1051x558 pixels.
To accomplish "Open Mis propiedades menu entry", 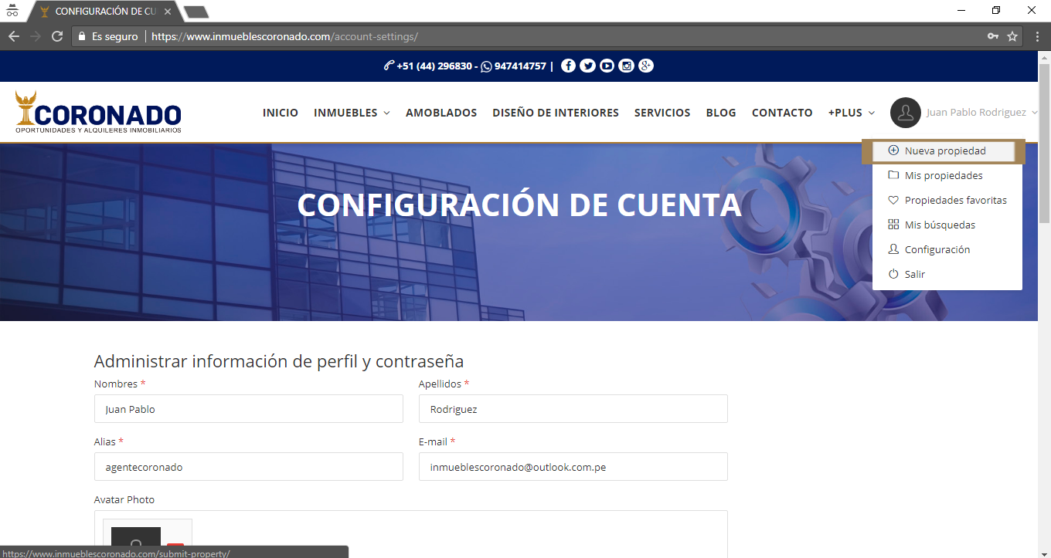I will point(943,176).
